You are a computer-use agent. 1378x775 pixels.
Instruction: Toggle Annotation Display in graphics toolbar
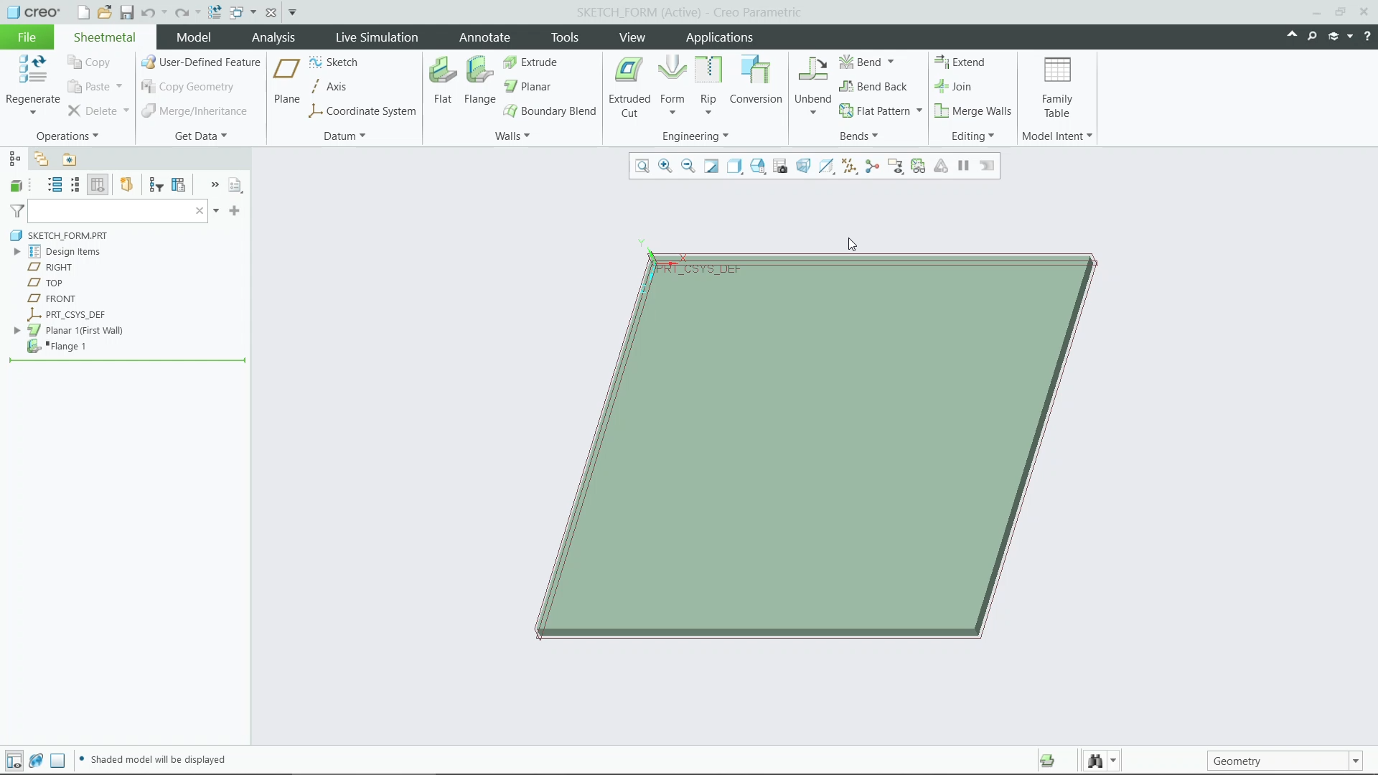895,166
